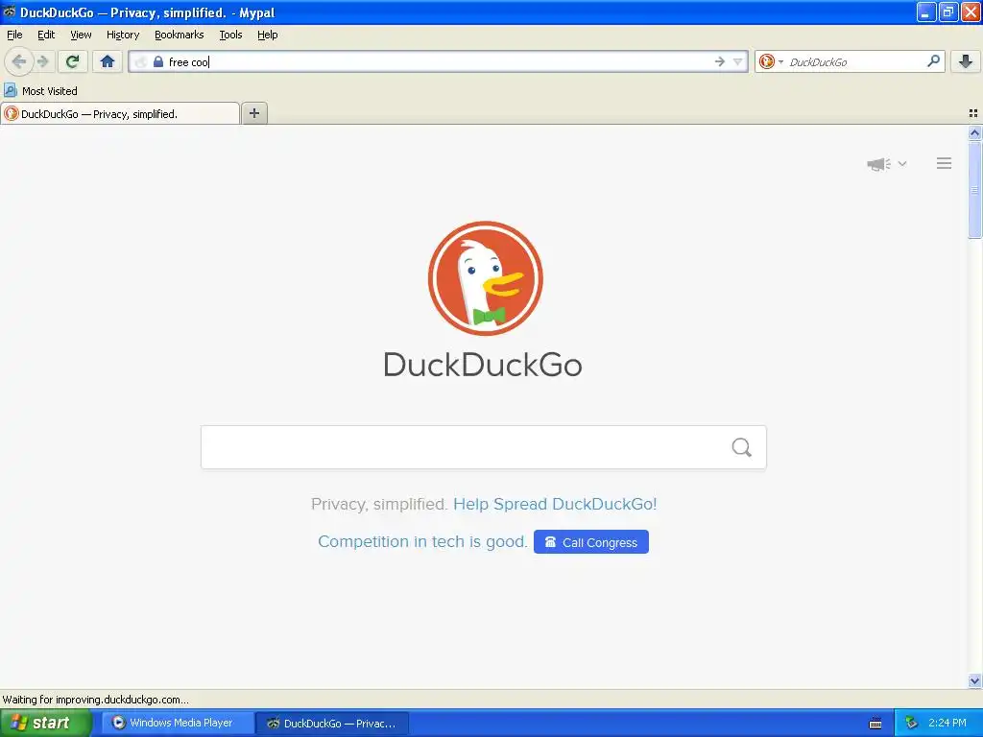Click the scrollbar up arrow
The height and width of the screenshot is (737, 983).
point(974,132)
